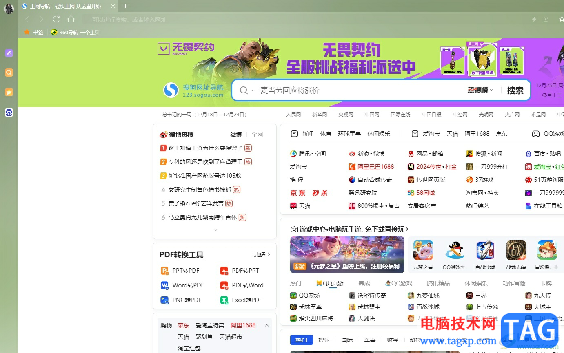This screenshot has width=564, height=353.
Task: Reload the page with the refresh icon
Action: pos(56,19)
